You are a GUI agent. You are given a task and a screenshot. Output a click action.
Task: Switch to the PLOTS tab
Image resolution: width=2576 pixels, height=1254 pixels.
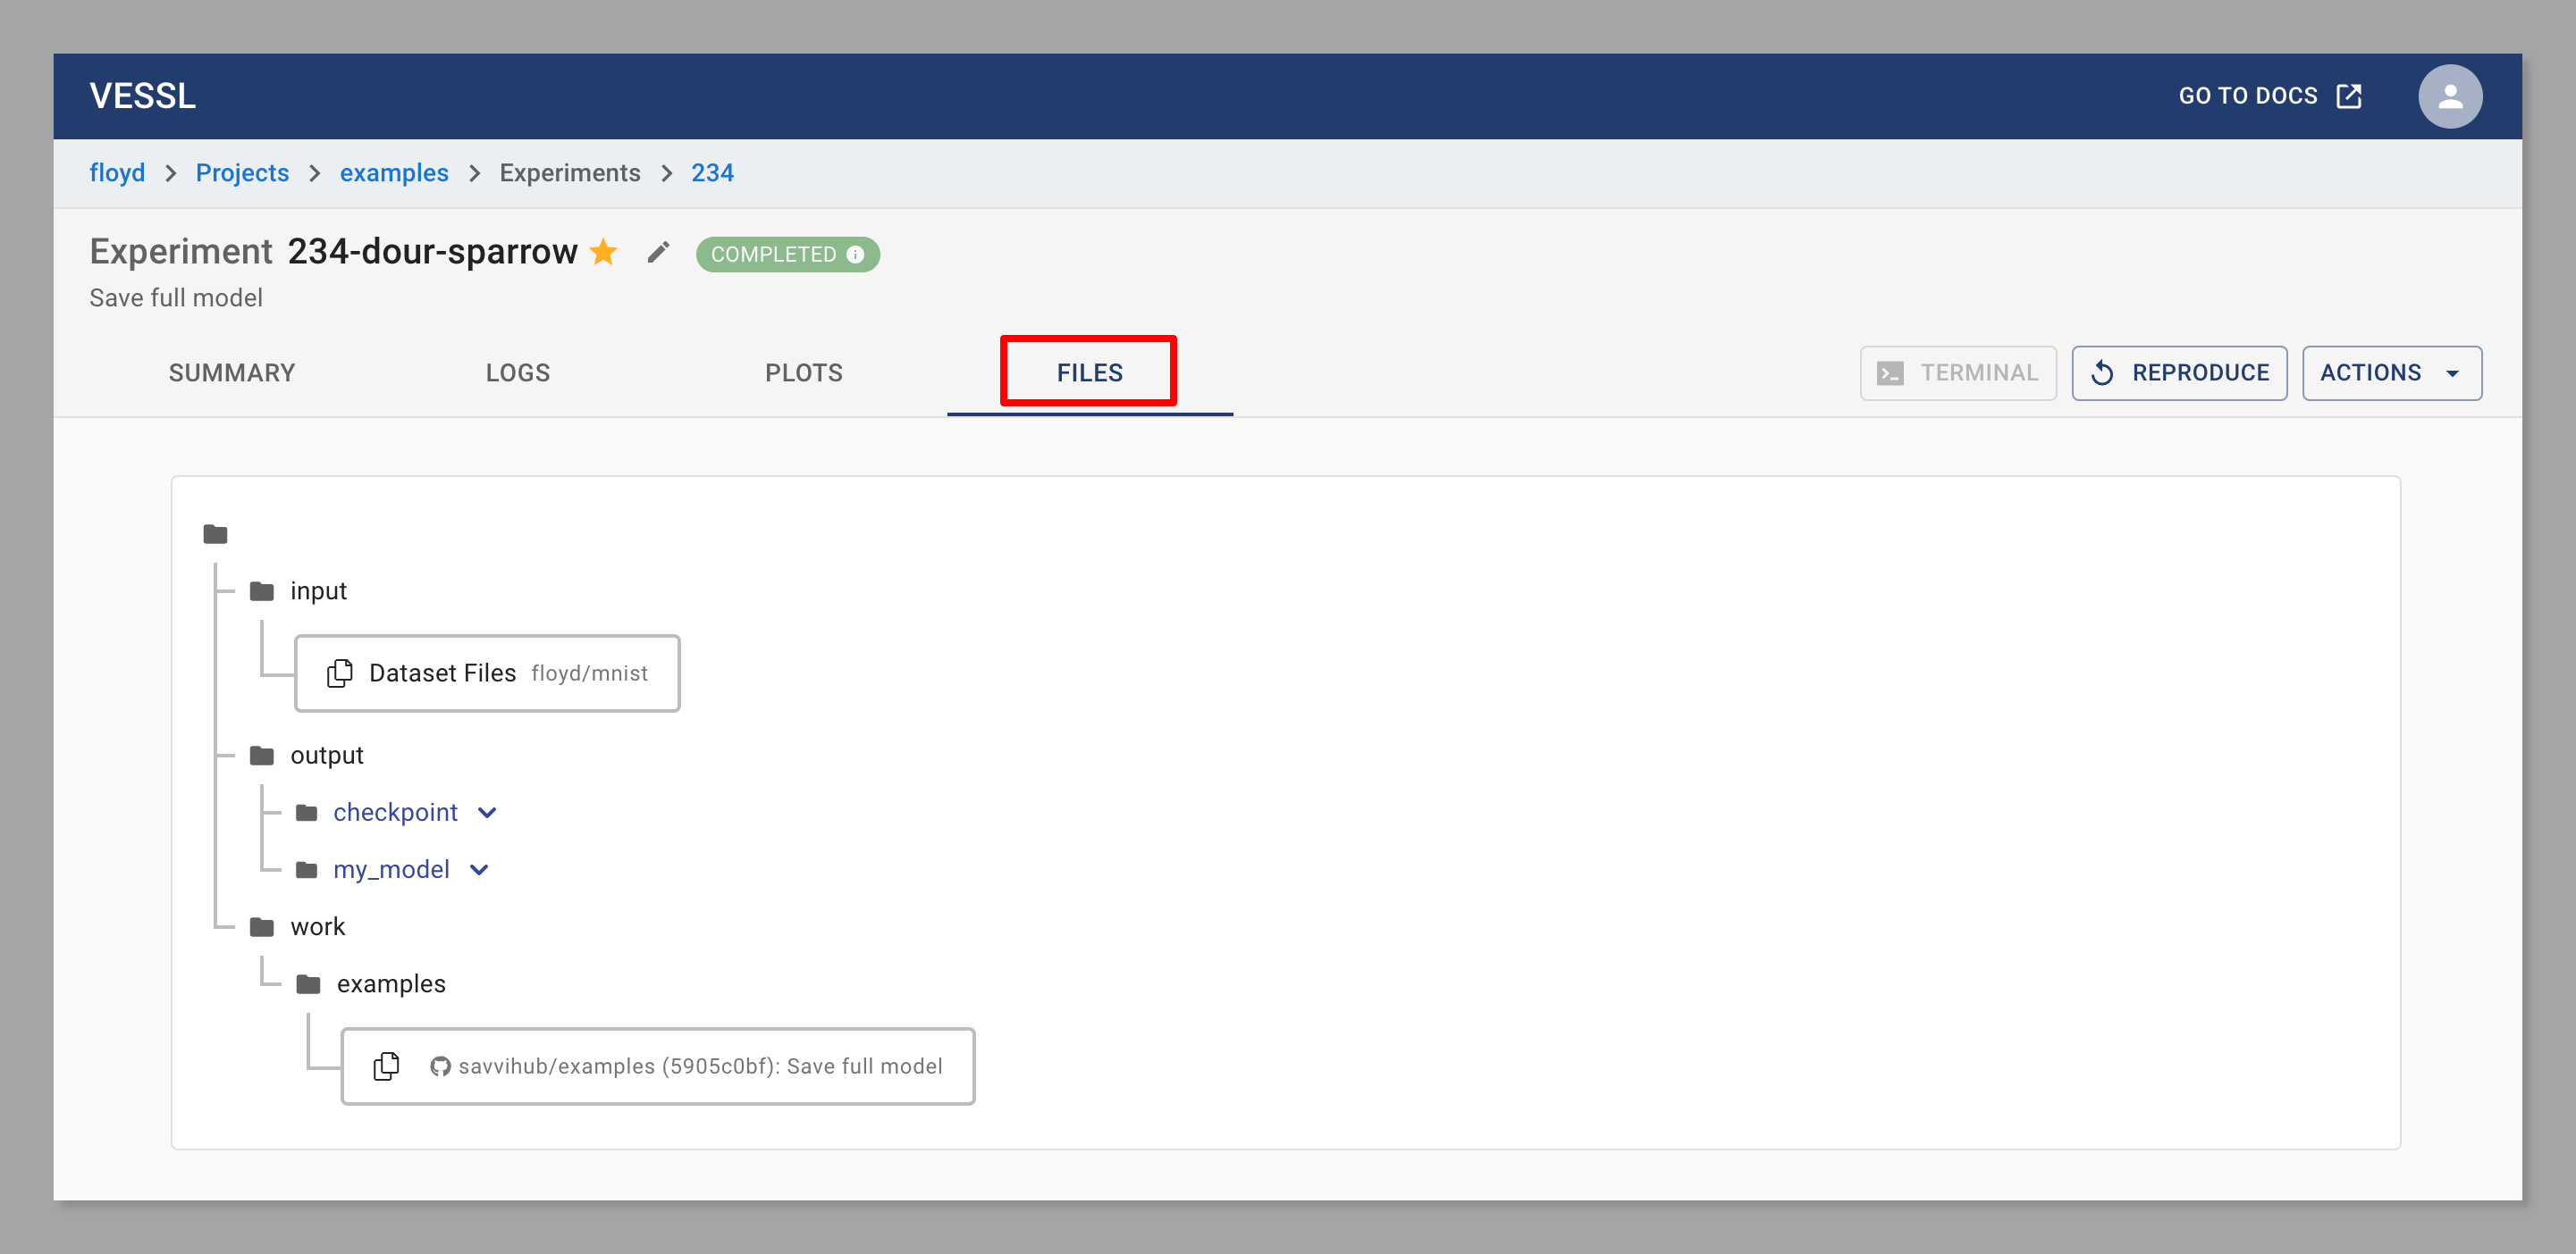pos(804,372)
